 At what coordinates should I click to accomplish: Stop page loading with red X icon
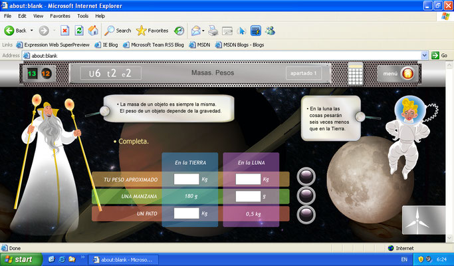click(65, 31)
